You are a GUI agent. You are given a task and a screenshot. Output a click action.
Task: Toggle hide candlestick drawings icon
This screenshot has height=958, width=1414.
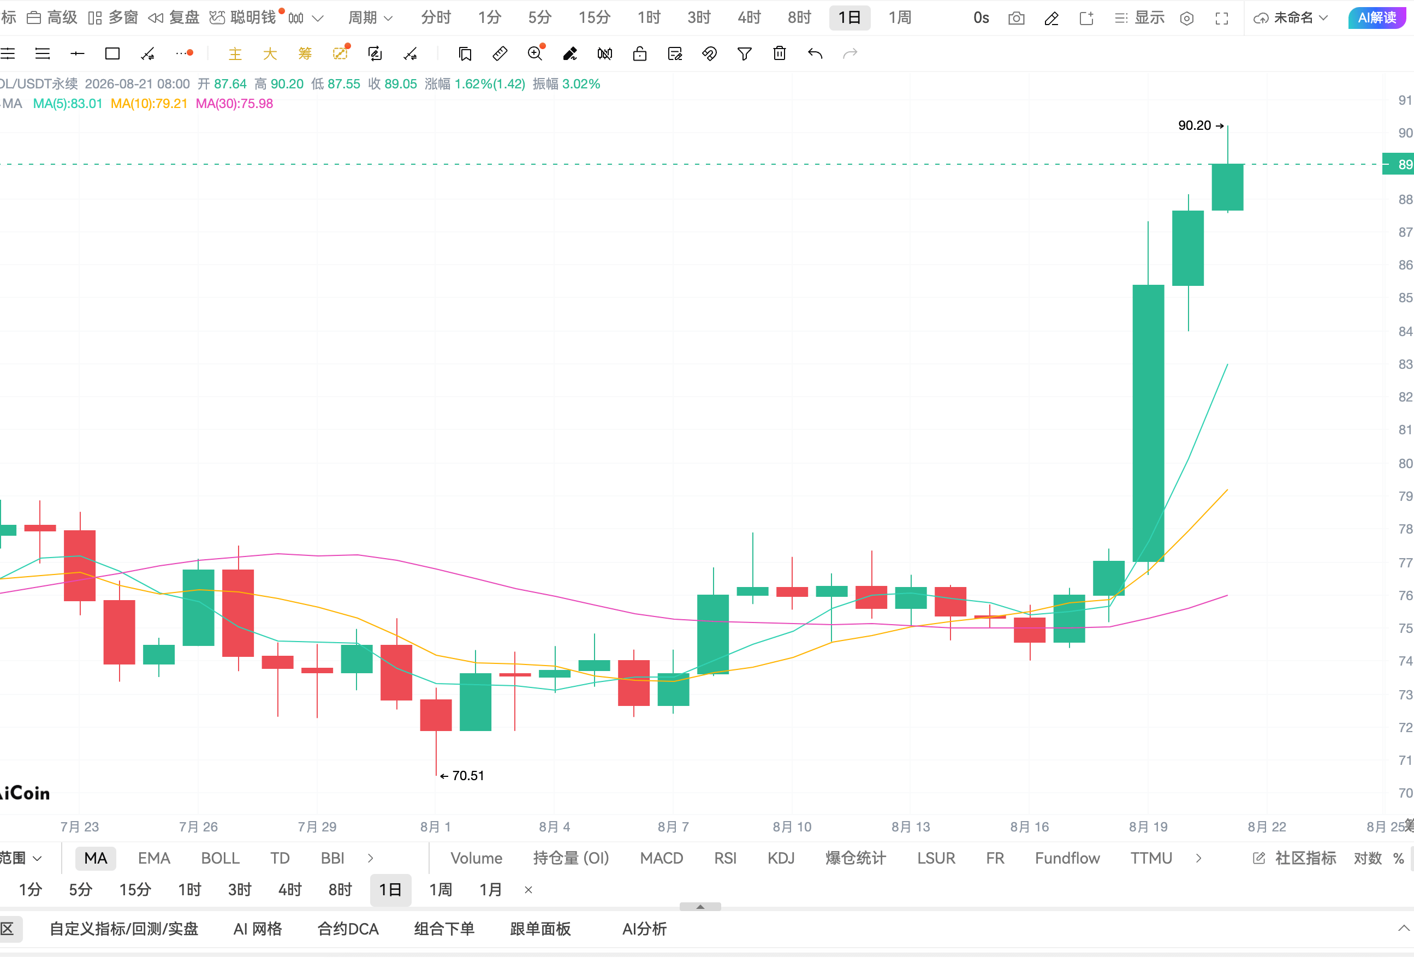coord(605,54)
